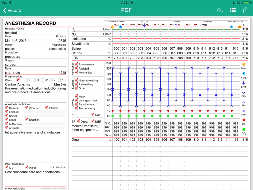Image resolution: width=253 pixels, height=190 pixels.
Task: Toggle Venous checkbox
Action: click(26, 108)
